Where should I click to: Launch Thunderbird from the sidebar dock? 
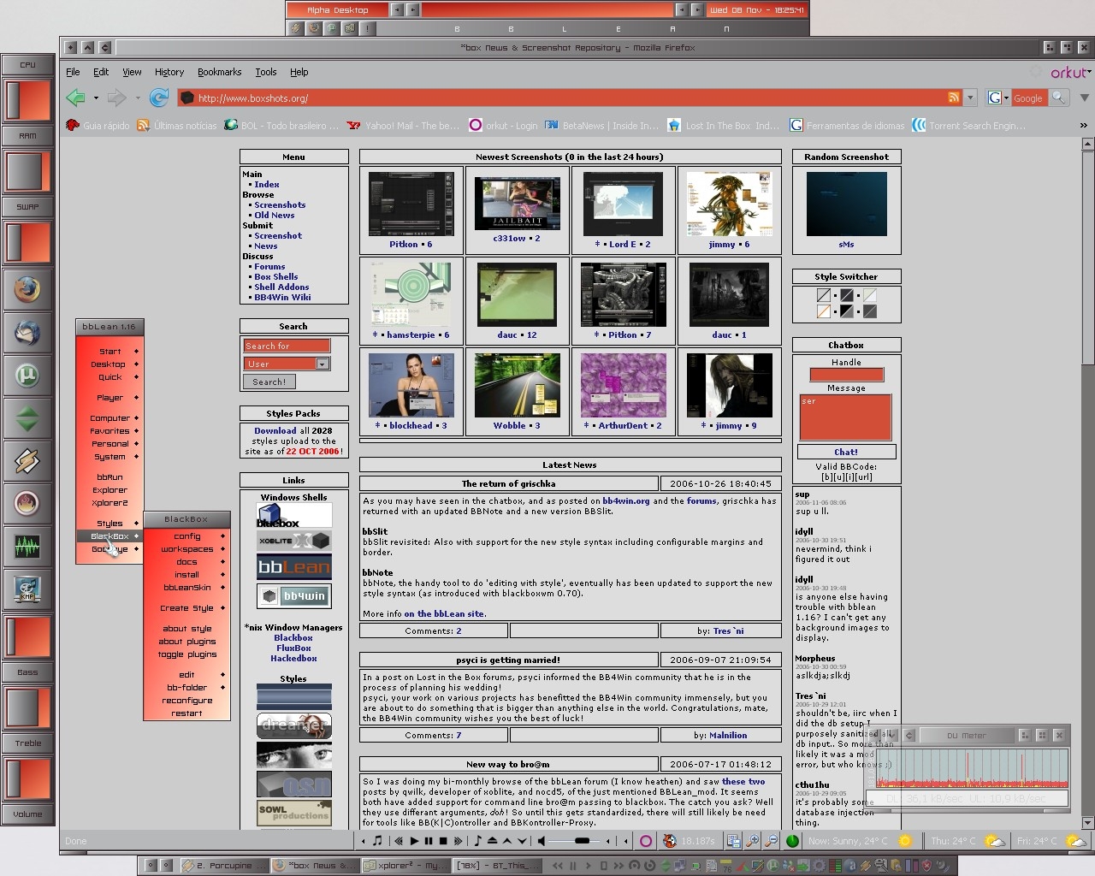click(x=27, y=333)
